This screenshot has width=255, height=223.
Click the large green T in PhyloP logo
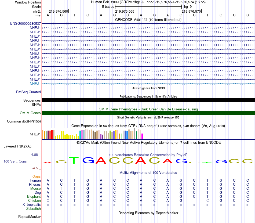click(74, 160)
